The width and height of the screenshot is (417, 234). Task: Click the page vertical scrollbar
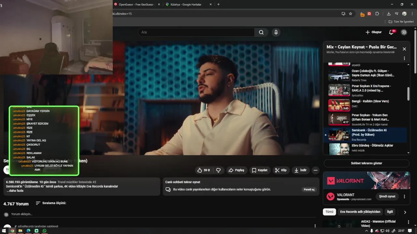click(415, 52)
